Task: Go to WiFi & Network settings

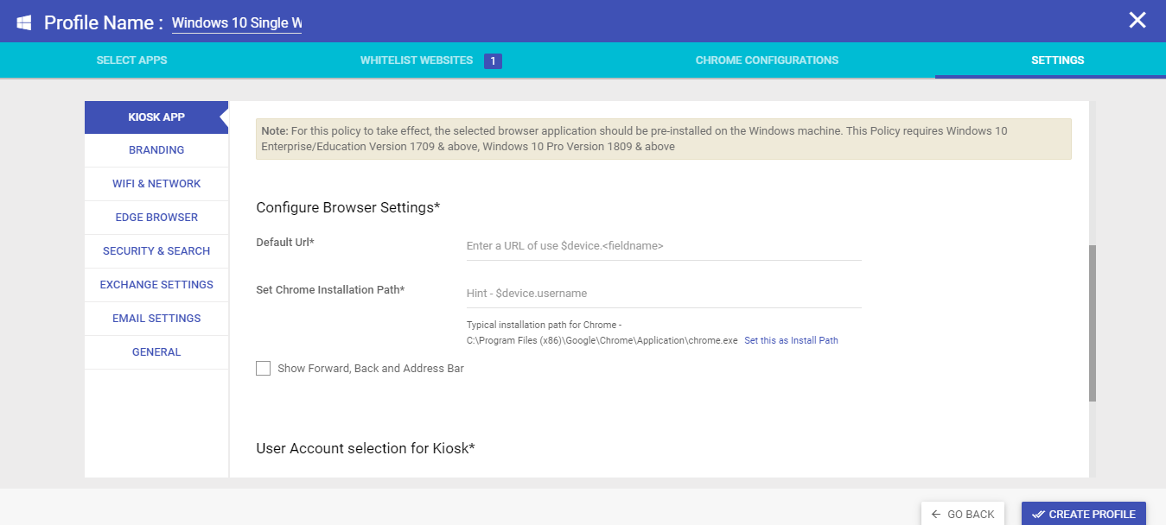Action: point(156,184)
